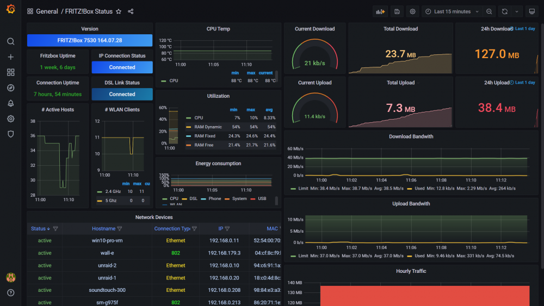The height and width of the screenshot is (306, 544).
Task: Refresh the dashboard
Action: tap(505, 11)
